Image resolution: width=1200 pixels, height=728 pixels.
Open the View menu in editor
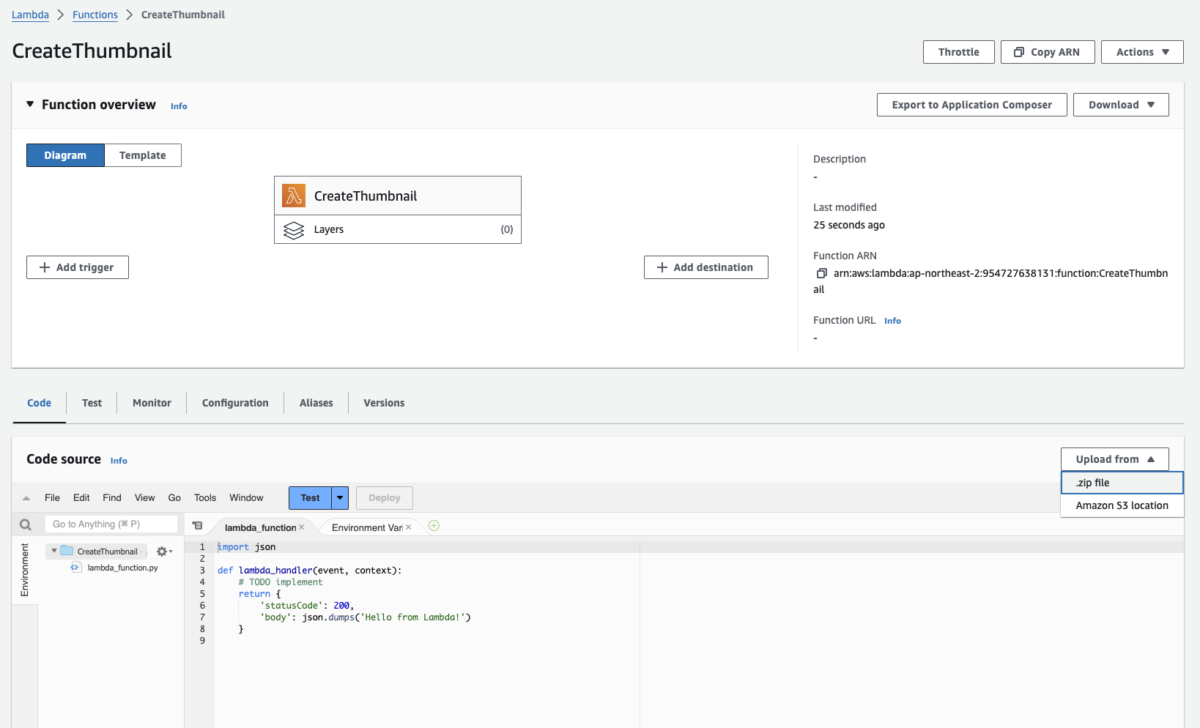click(144, 498)
